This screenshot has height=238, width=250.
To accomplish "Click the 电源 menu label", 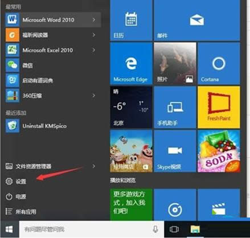I will pos(21,196).
